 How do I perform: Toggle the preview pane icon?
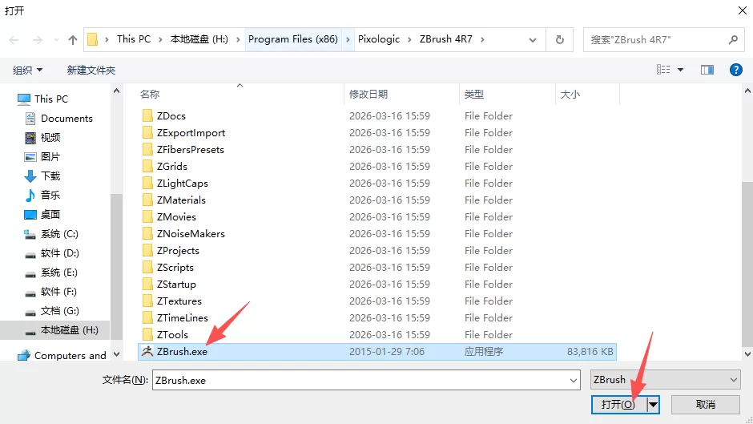click(707, 71)
